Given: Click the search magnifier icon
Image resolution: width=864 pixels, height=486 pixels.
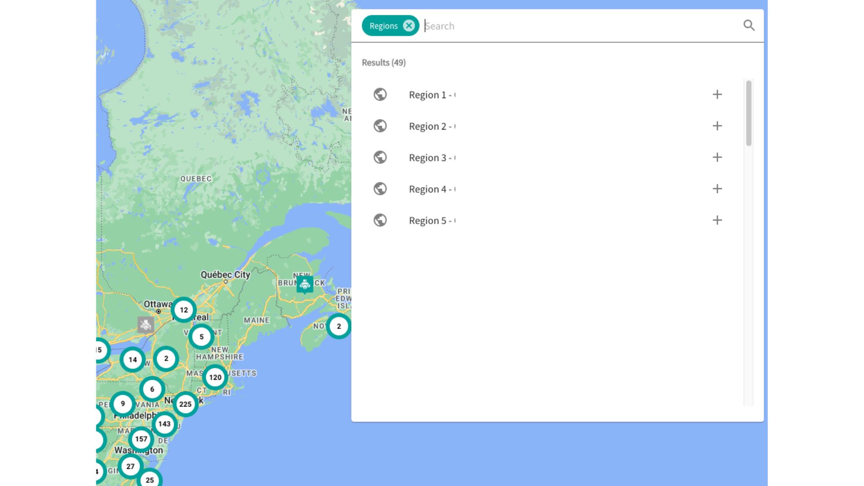Looking at the screenshot, I should point(749,26).
